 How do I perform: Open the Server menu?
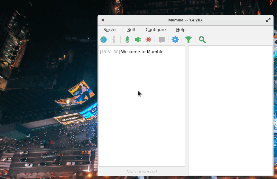(x=110, y=30)
